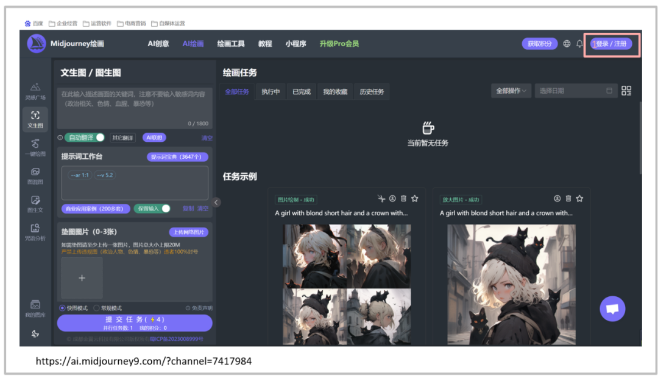This screenshot has height=376, width=658.
Task: Switch to 全部任务 tab
Action: [237, 91]
